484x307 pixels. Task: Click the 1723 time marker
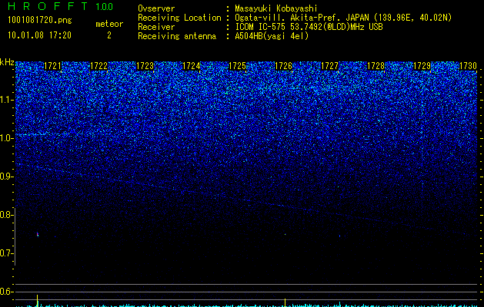click(145, 66)
